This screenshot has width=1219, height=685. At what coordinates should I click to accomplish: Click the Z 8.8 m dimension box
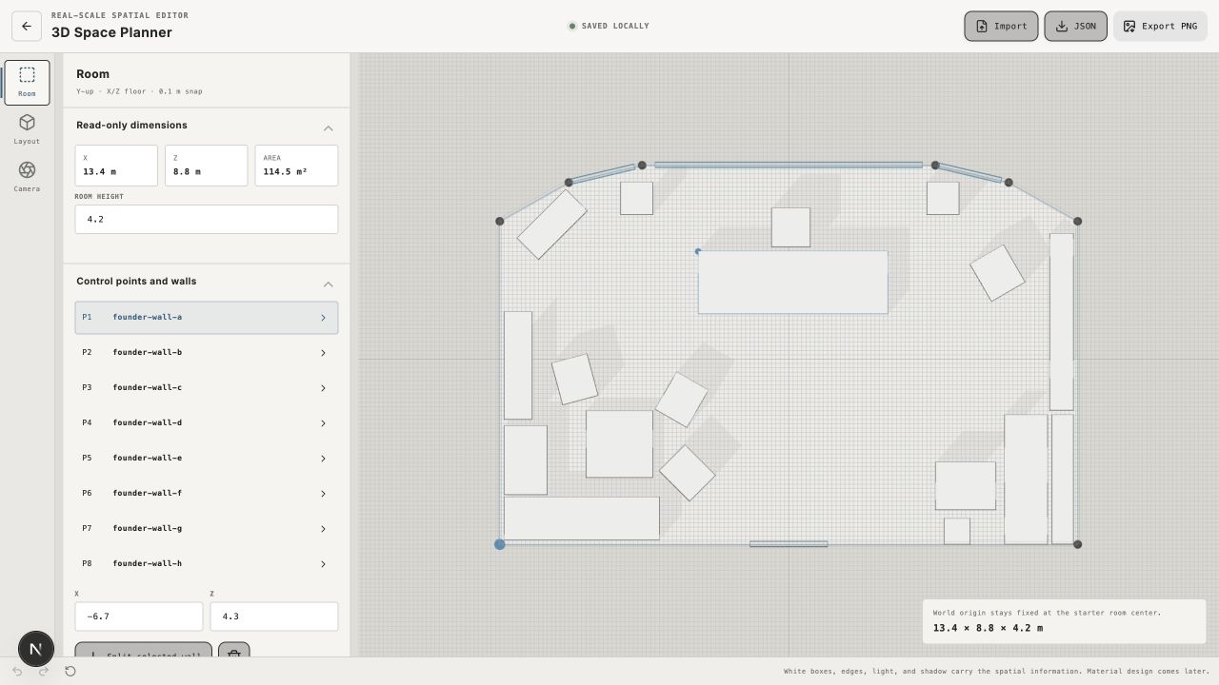pyautogui.click(x=207, y=166)
